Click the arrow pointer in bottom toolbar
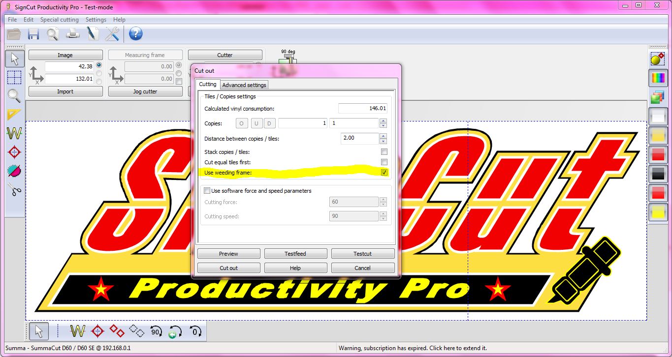This screenshot has height=357, width=672. coord(39,331)
